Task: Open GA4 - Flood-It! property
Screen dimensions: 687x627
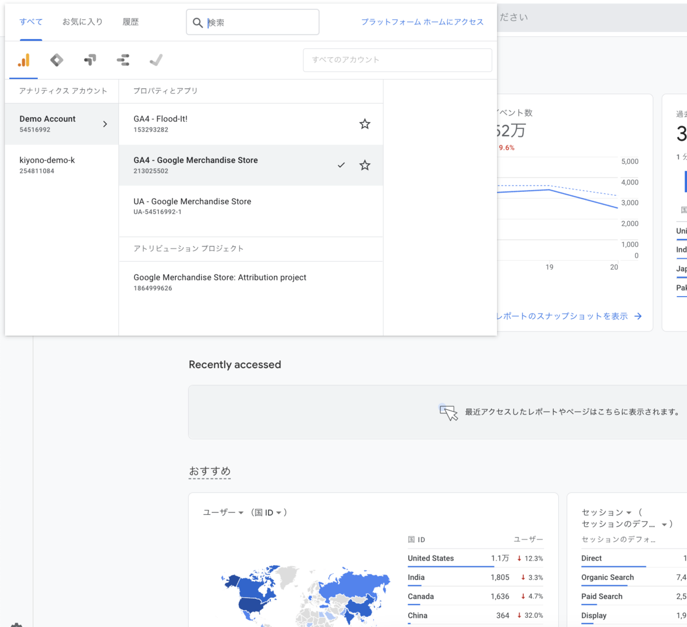Action: click(251, 124)
